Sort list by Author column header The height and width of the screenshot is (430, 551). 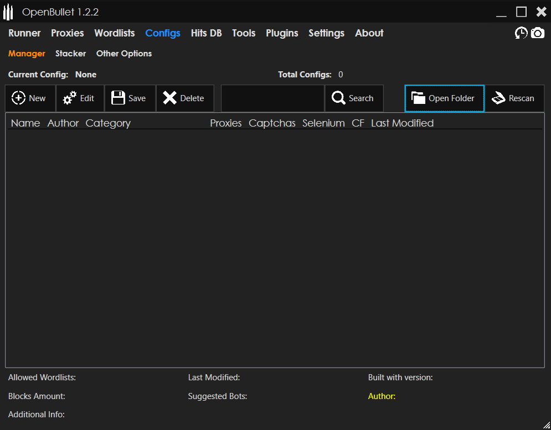(x=63, y=123)
